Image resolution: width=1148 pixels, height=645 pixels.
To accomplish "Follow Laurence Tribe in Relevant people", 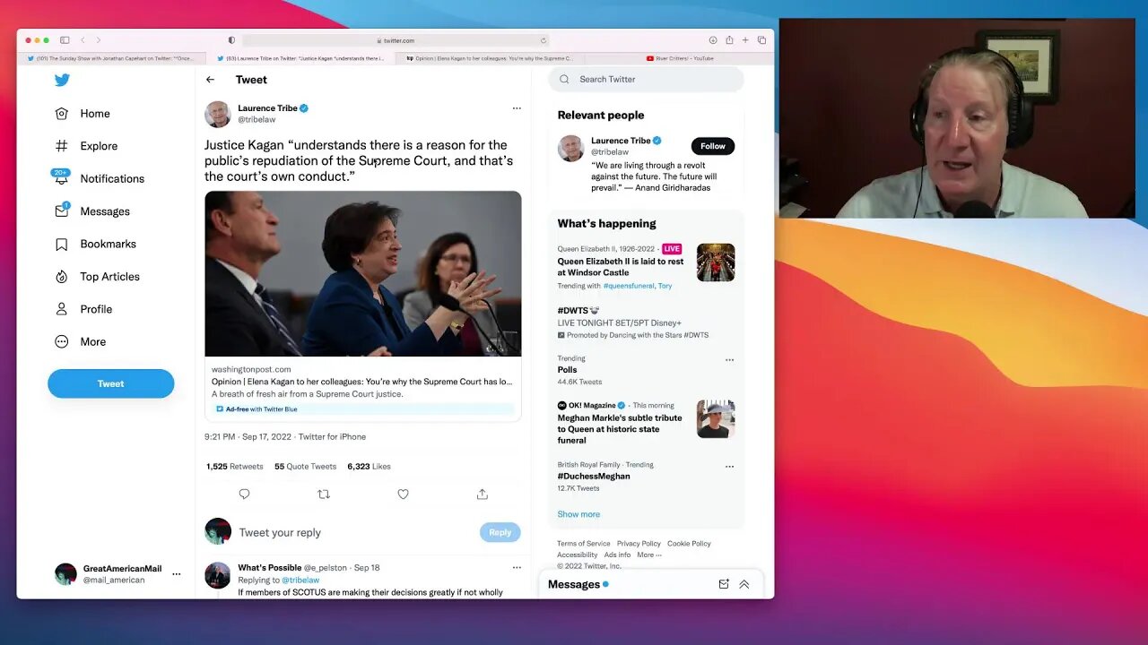I will 713,146.
